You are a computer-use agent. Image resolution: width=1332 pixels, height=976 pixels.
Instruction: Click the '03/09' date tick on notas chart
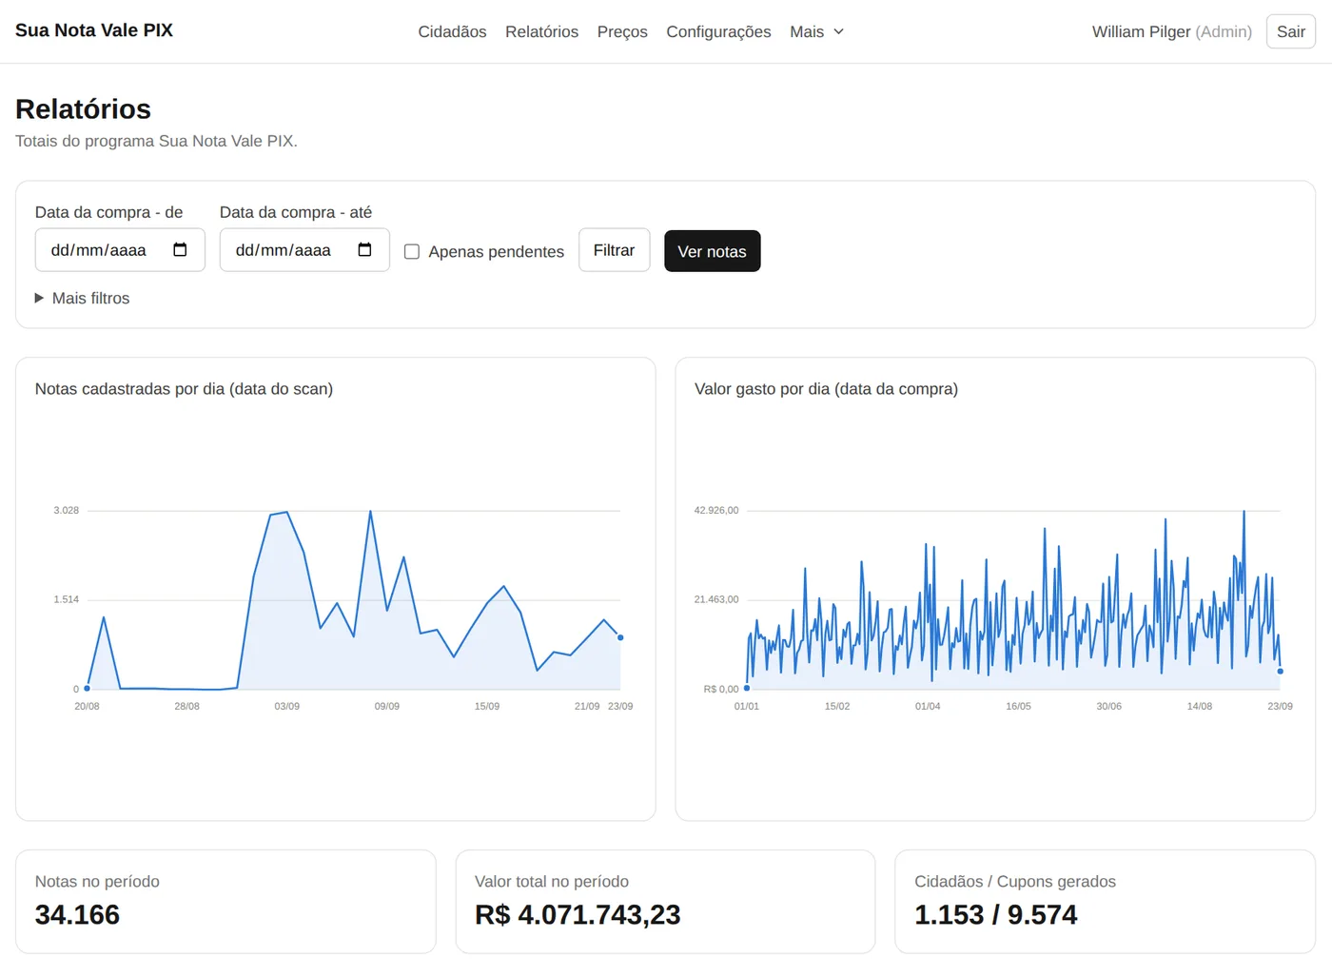286,707
